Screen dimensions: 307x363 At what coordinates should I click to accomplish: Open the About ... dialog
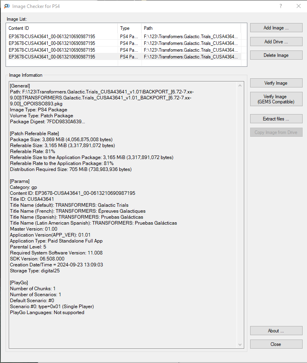[x=276, y=330]
